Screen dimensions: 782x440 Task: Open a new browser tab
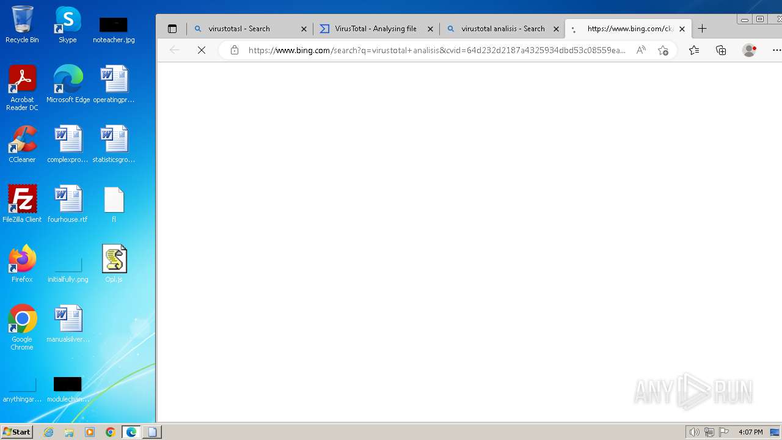(703, 29)
